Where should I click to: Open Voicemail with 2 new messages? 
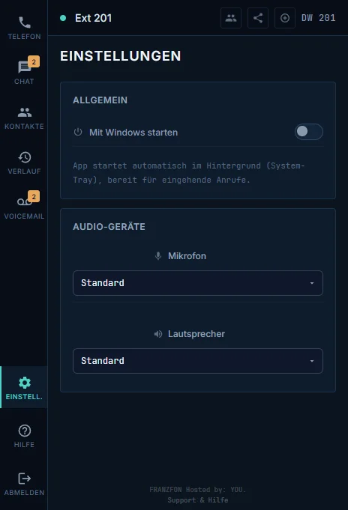24,206
